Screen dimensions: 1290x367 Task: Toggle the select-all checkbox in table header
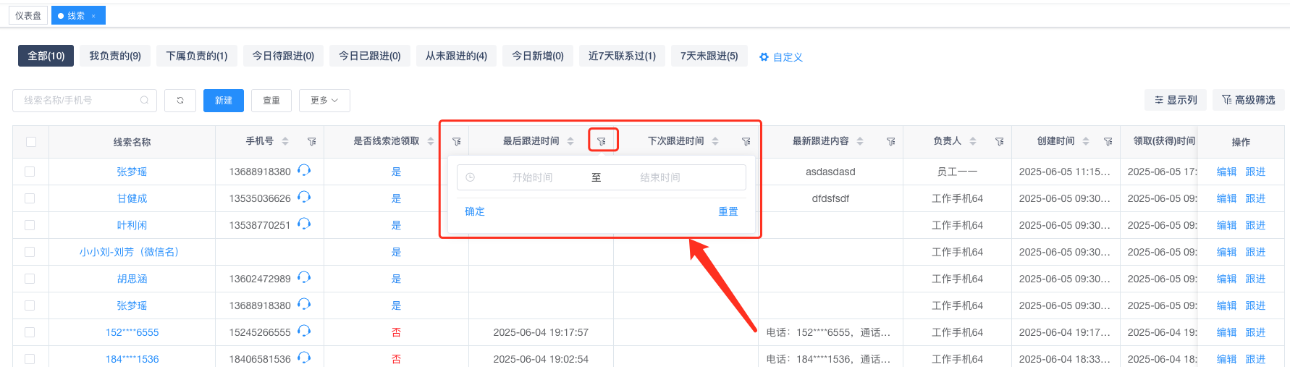click(31, 142)
